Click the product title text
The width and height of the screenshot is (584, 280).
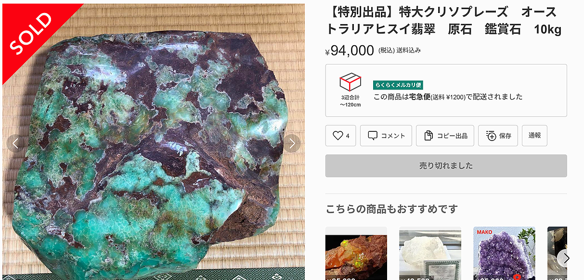443,21
